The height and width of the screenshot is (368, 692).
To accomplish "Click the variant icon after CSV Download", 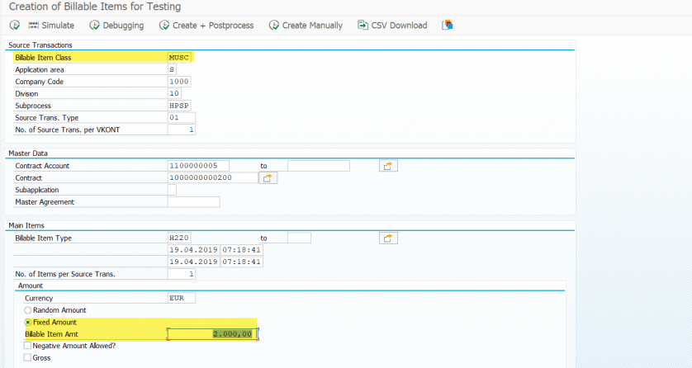I will pos(448,25).
